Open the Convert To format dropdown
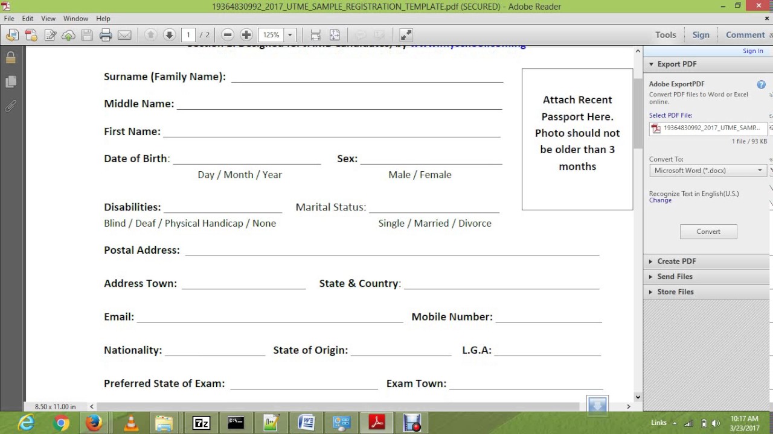 point(708,171)
